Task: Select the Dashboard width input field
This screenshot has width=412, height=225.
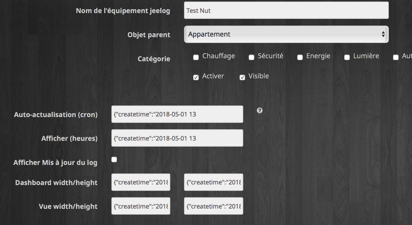Action: tap(141, 182)
